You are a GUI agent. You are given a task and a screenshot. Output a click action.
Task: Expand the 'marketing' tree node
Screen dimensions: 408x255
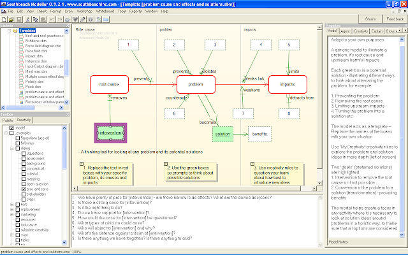[12, 215]
